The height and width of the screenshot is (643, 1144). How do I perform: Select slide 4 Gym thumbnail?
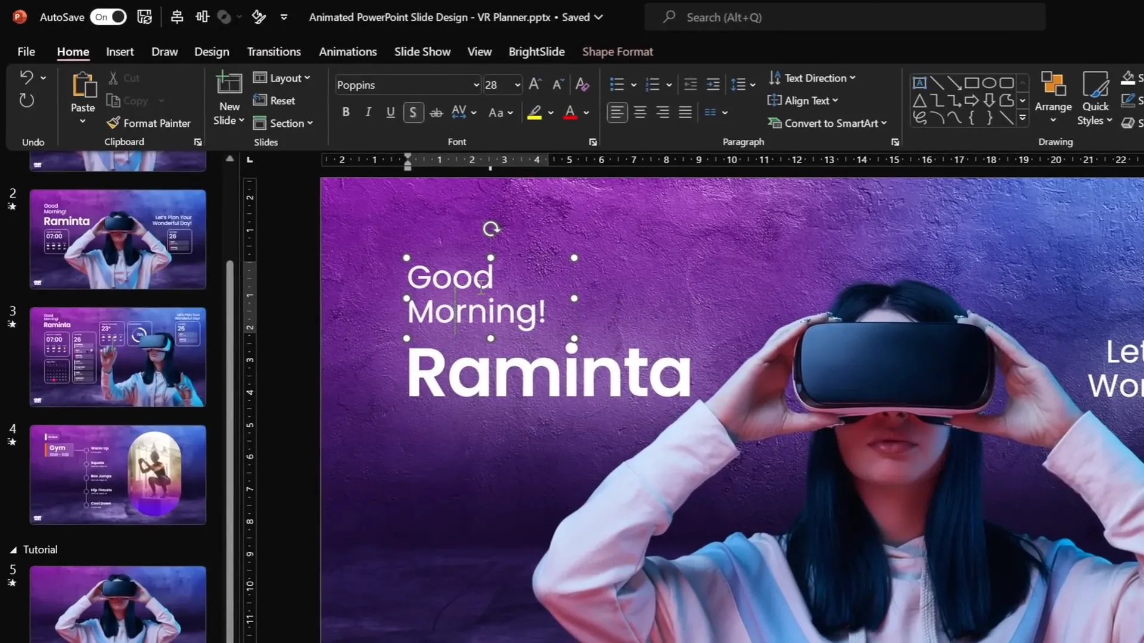[x=118, y=475]
